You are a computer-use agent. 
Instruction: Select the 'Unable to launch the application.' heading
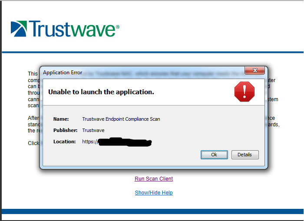[x=101, y=92]
